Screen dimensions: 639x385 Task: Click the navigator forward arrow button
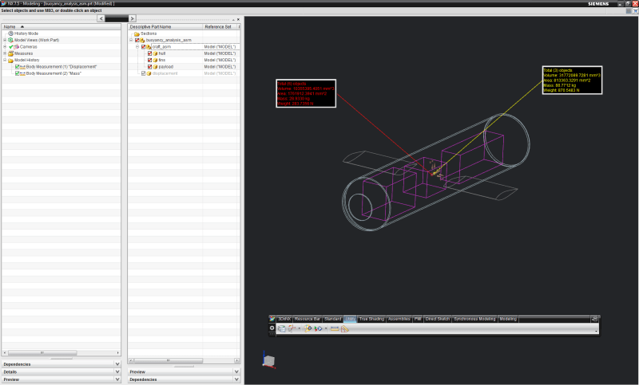point(132,18)
